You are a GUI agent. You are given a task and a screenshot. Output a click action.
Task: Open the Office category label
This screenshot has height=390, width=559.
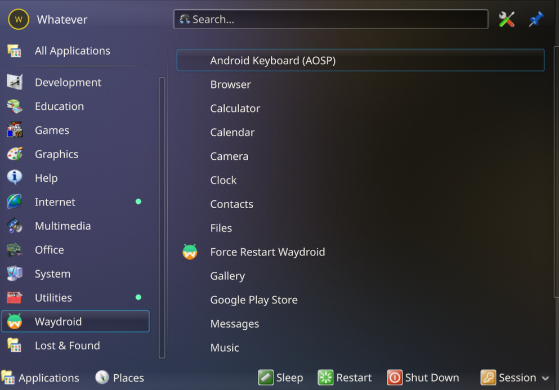(x=49, y=249)
